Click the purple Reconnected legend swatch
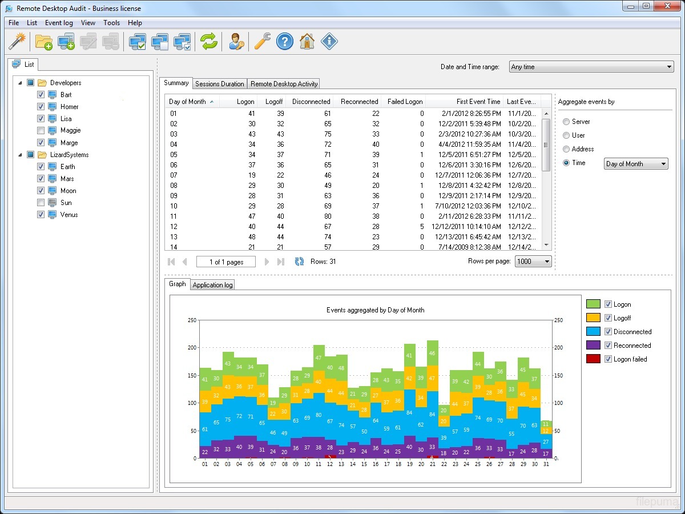This screenshot has height=514, width=685. (x=593, y=346)
